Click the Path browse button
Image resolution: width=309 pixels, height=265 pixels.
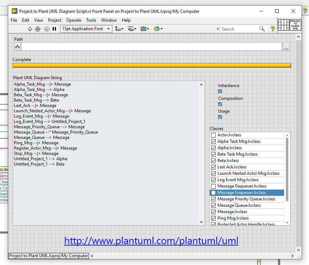coord(286,47)
